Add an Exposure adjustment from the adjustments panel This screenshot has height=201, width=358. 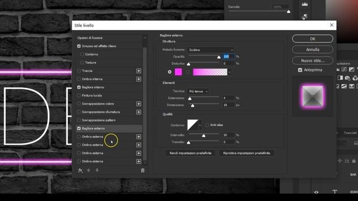click(352, 69)
